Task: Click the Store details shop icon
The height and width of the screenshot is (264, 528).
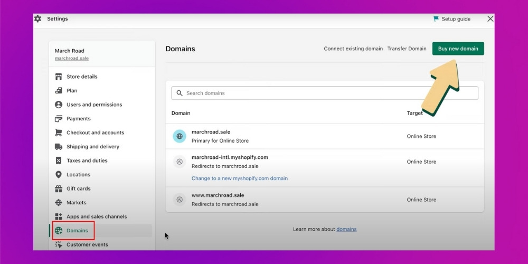Action: pos(59,77)
